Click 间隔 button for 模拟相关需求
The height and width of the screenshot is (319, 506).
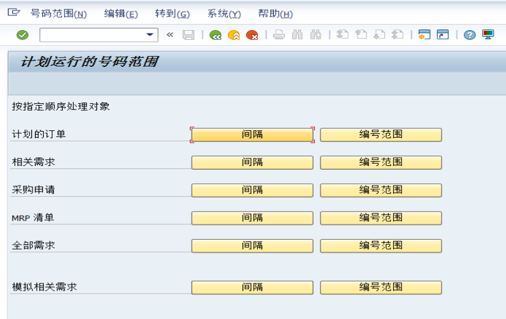(252, 288)
